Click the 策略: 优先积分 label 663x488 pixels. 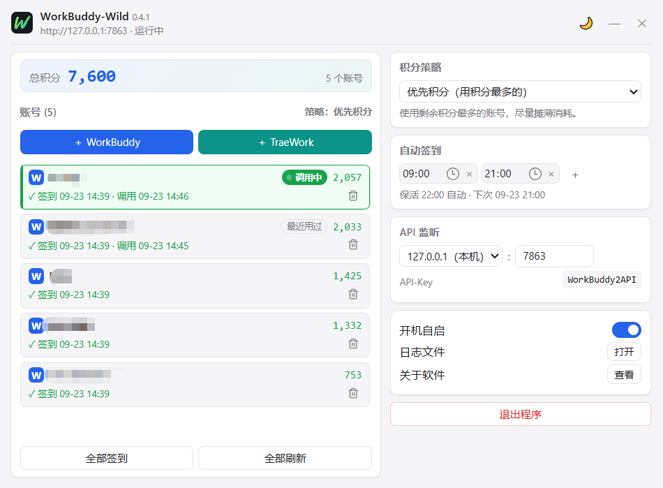coord(338,112)
